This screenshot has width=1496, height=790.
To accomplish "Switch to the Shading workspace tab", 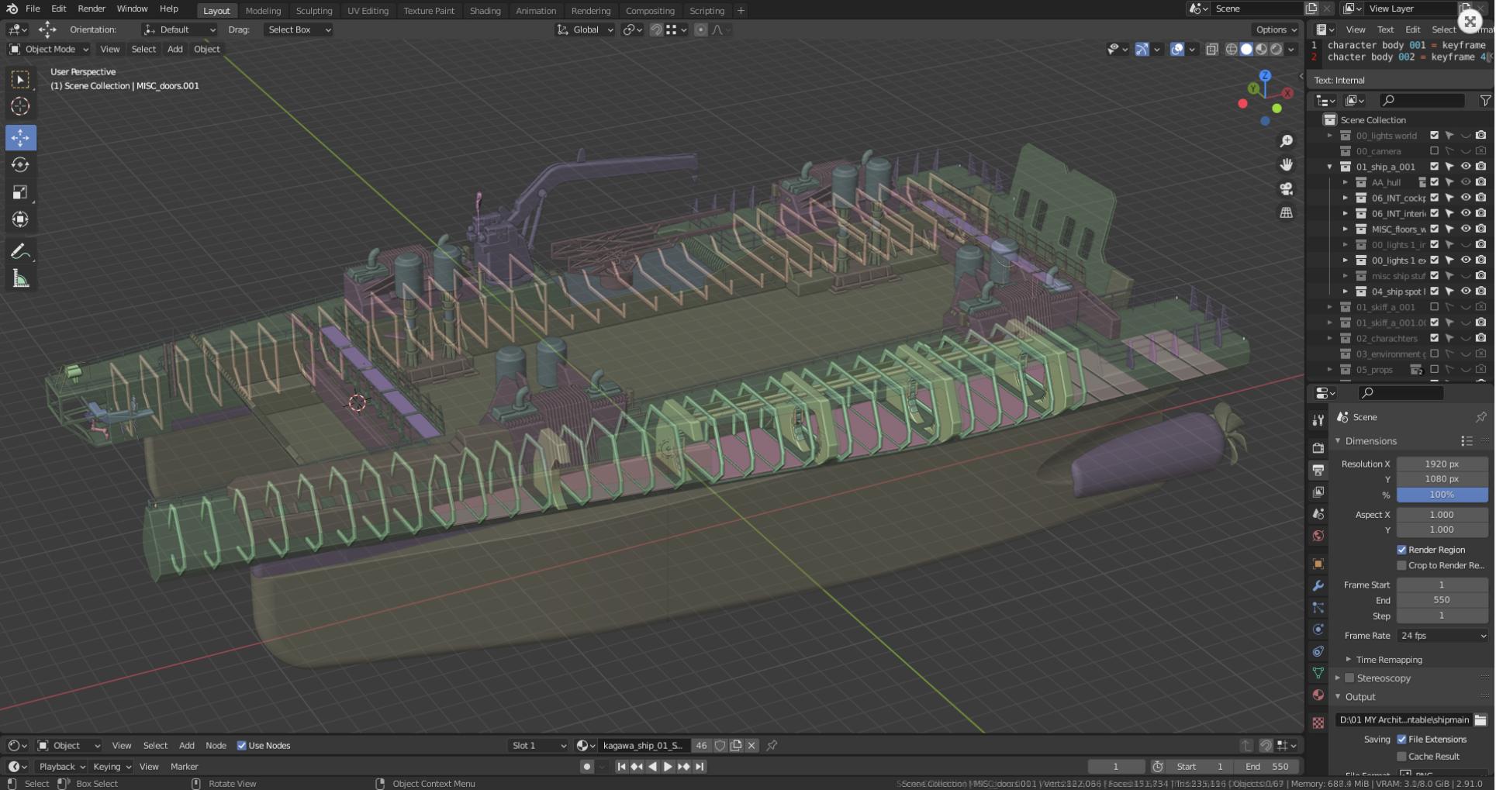I will point(485,11).
